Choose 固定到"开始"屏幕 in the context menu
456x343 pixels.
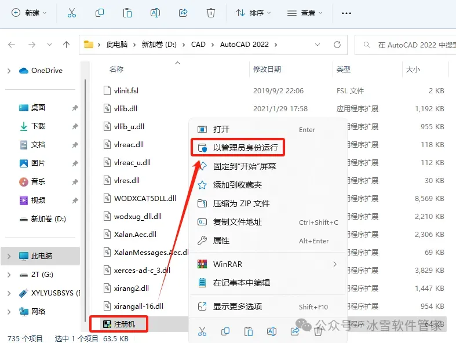coord(268,166)
